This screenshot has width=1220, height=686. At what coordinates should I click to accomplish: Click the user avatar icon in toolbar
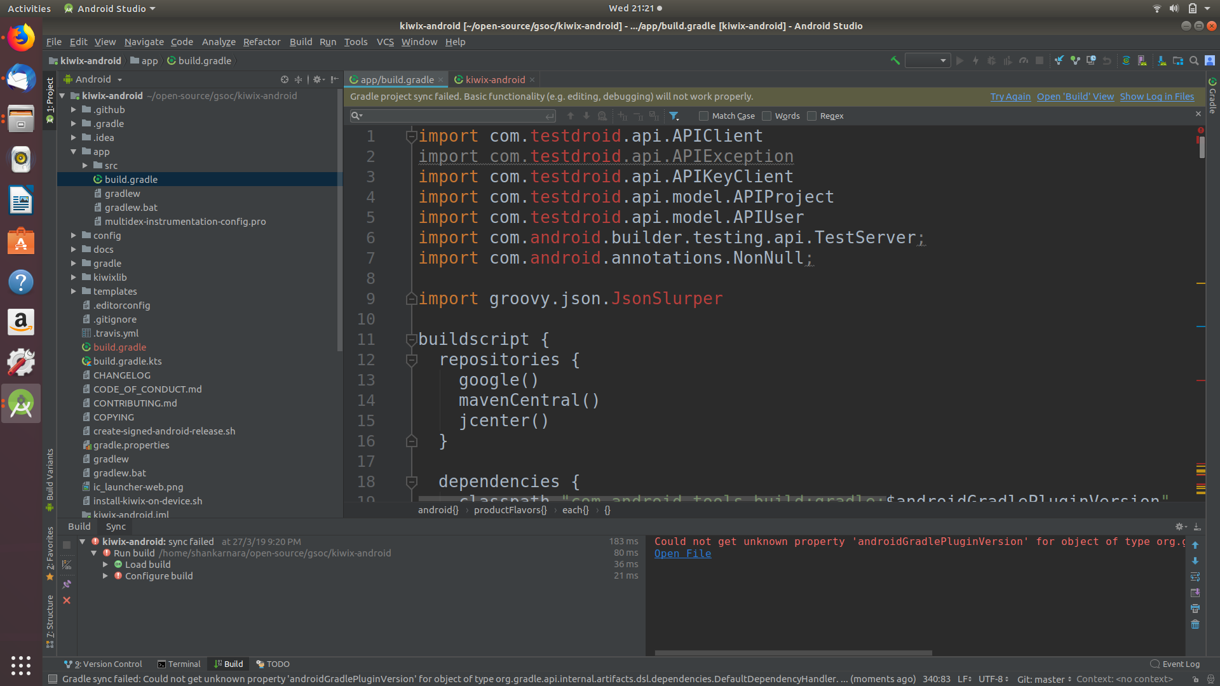pyautogui.click(x=1210, y=61)
